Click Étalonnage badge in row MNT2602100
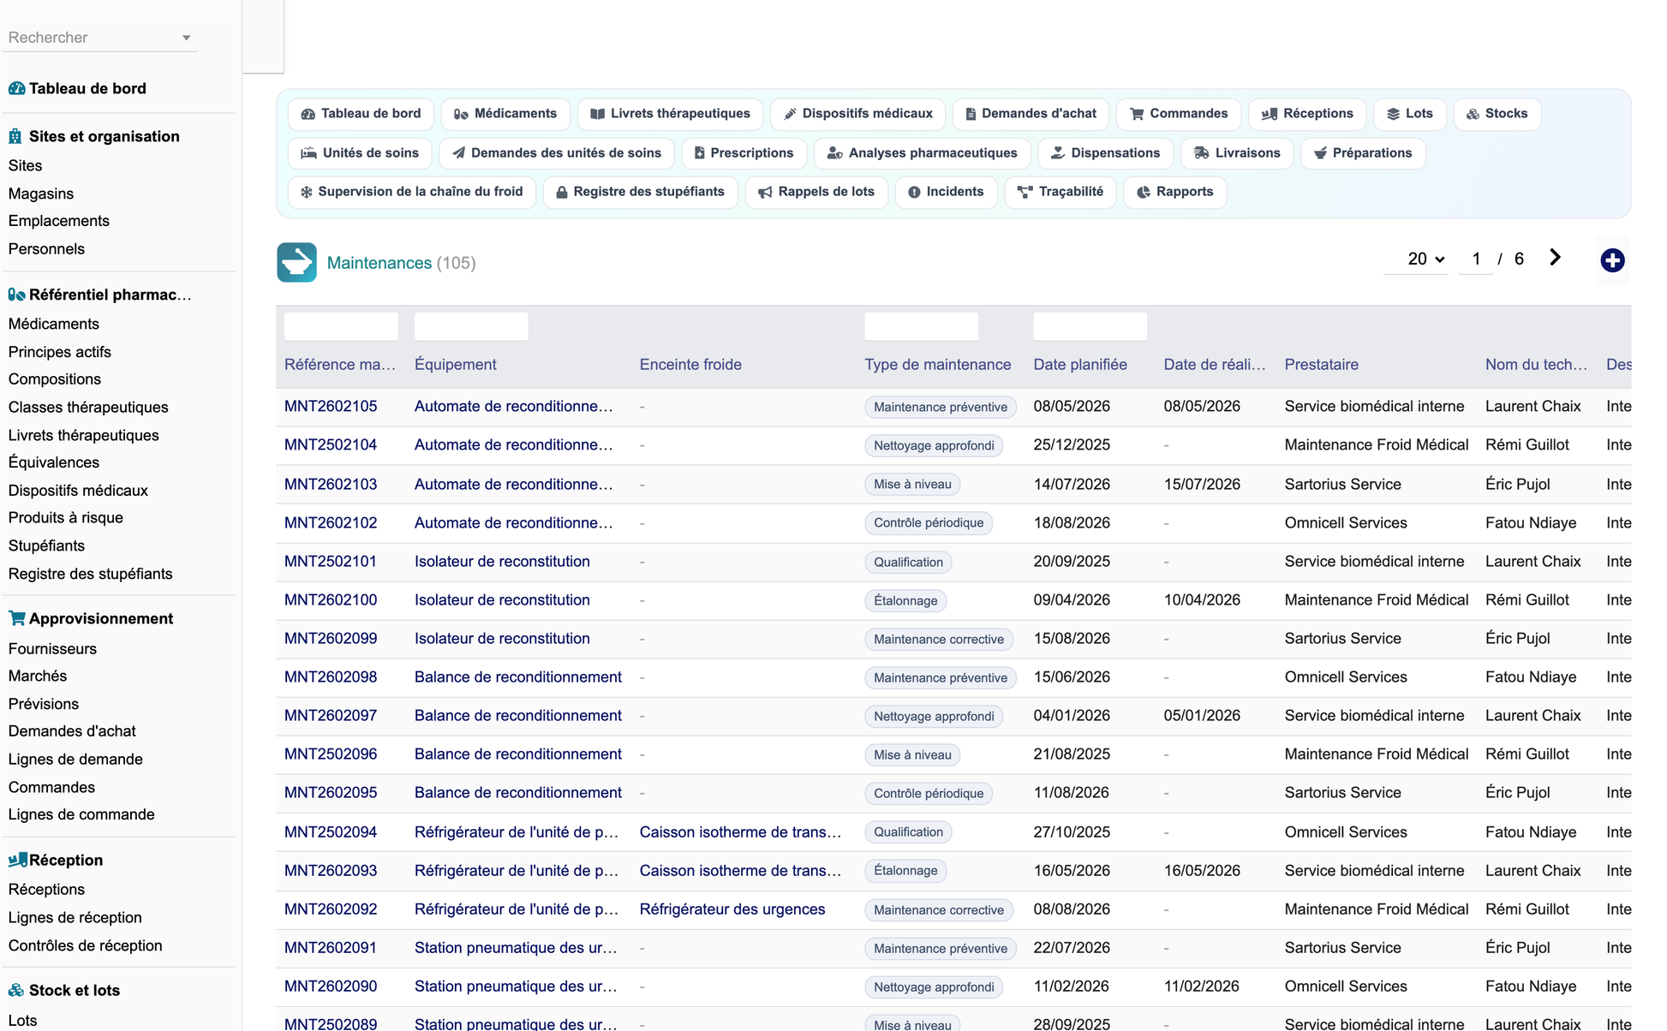 pos(905,600)
